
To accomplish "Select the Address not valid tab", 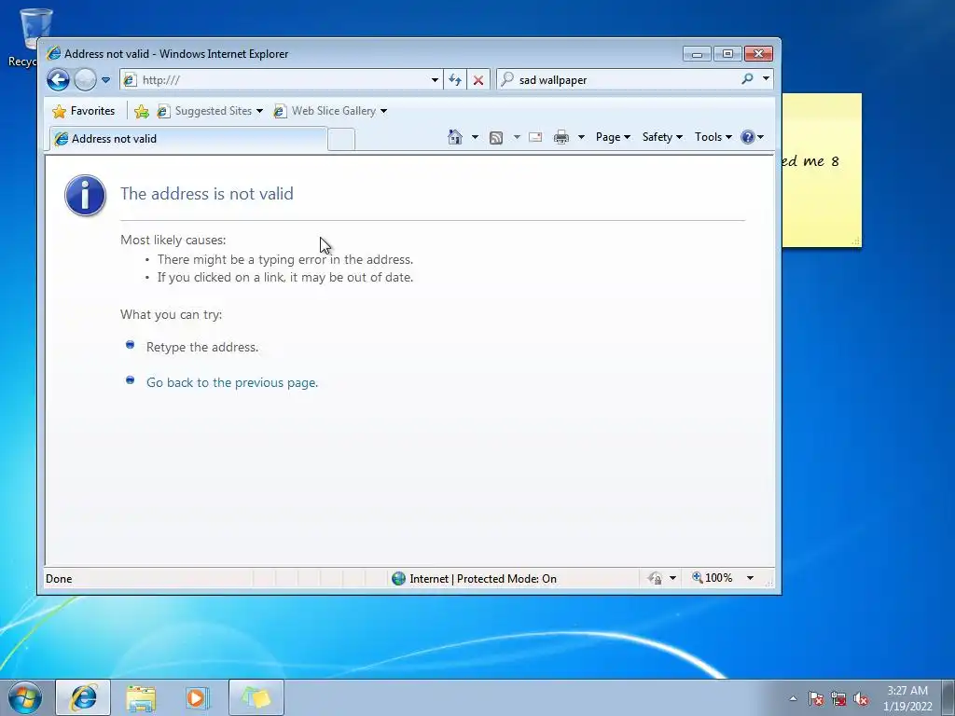I will 188,139.
